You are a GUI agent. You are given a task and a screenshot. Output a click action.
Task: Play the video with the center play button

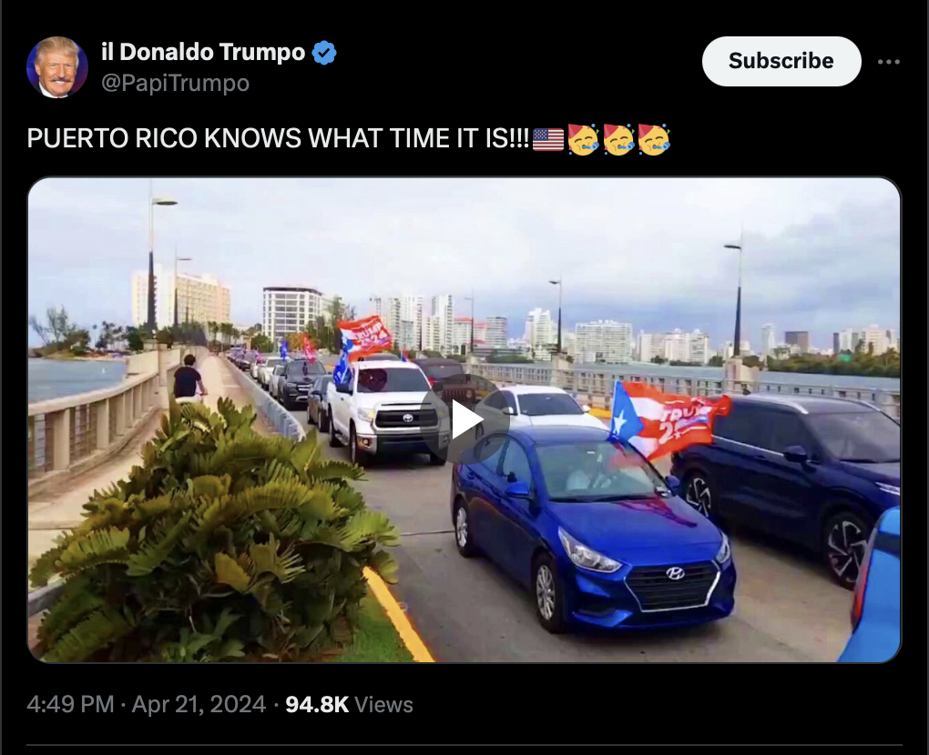tap(465, 419)
